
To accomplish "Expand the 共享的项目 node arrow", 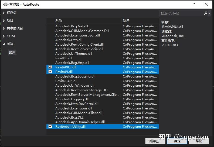I will coord(4,28).
